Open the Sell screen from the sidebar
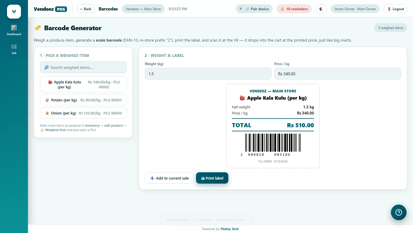This screenshot has width=413, height=233. click(14, 49)
